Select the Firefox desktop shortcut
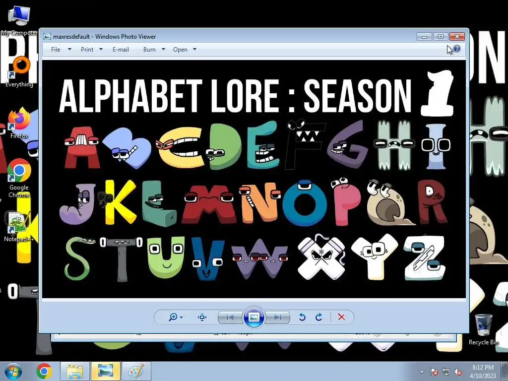 [x=19, y=123]
